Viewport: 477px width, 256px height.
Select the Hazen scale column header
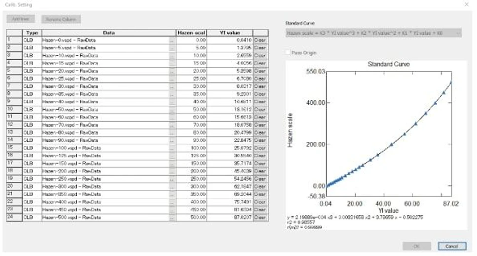coord(190,33)
